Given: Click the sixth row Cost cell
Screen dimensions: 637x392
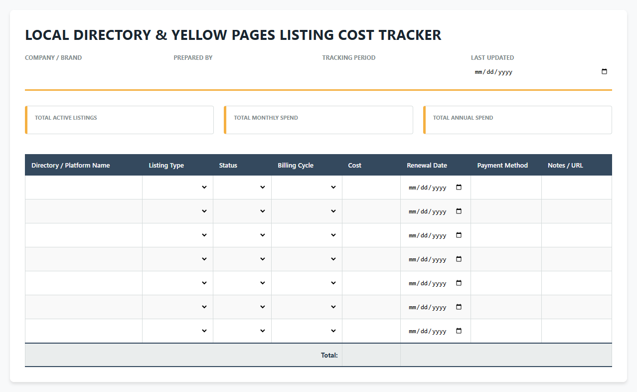Looking at the screenshot, I should coord(371,307).
